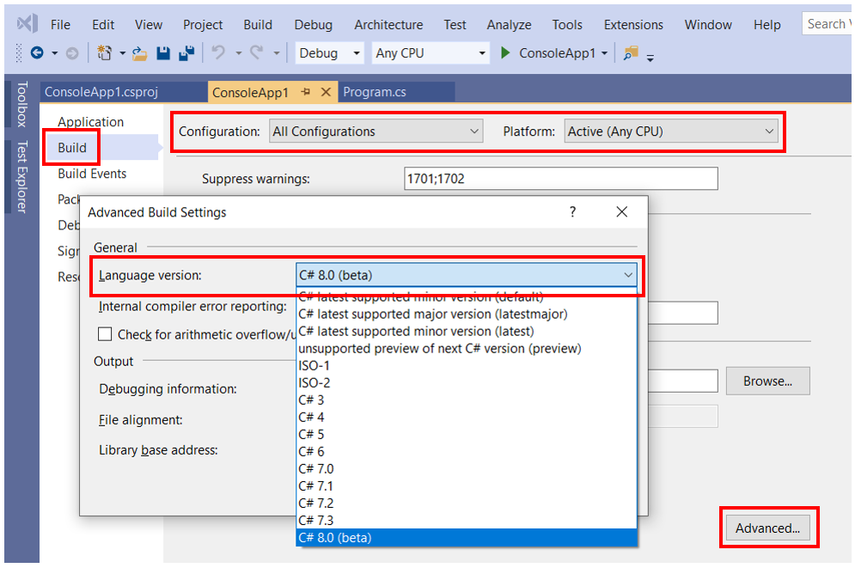Image resolution: width=855 pixels, height=568 pixels.
Task: Choose ISO-1 language version
Action: (x=467, y=366)
